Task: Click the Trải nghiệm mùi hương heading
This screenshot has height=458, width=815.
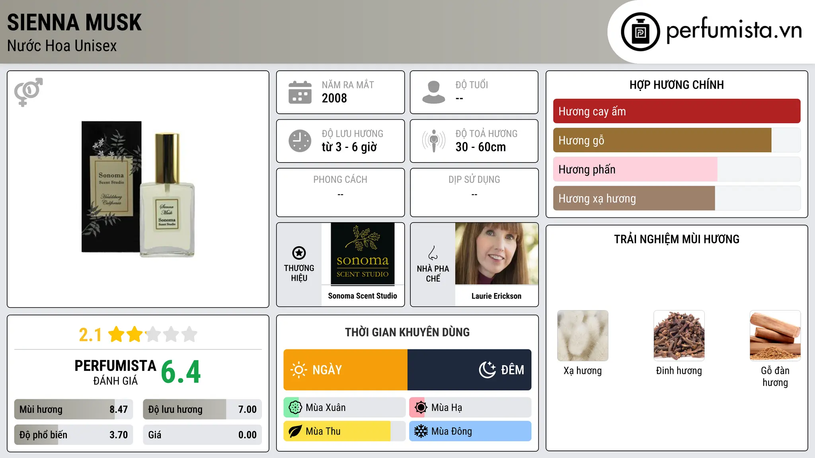Action: click(x=677, y=239)
